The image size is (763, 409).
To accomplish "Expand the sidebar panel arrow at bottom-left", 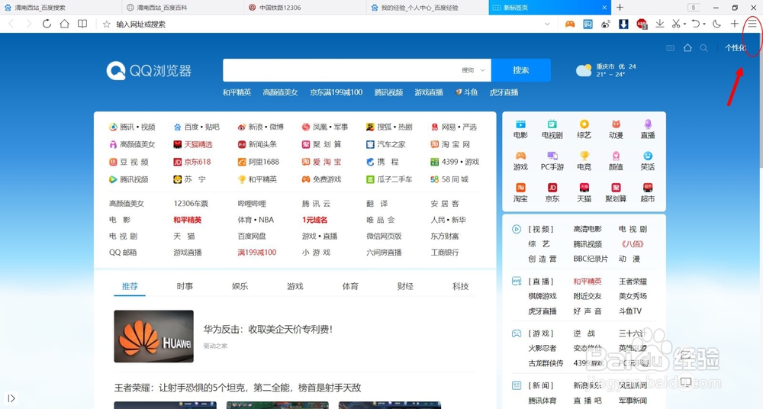I will [x=11, y=398].
